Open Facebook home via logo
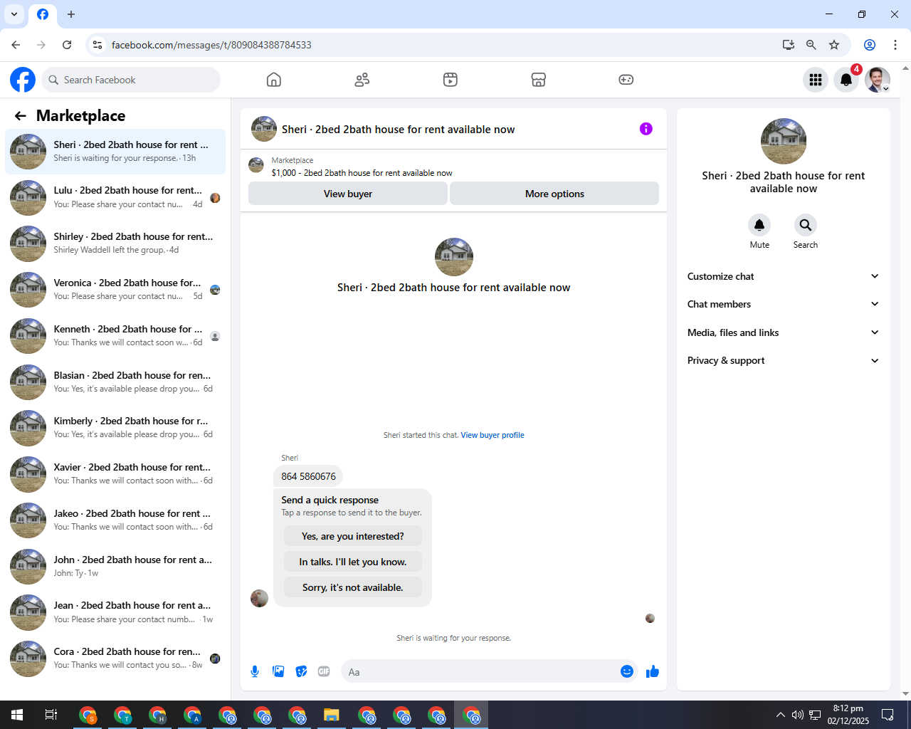 pos(23,80)
